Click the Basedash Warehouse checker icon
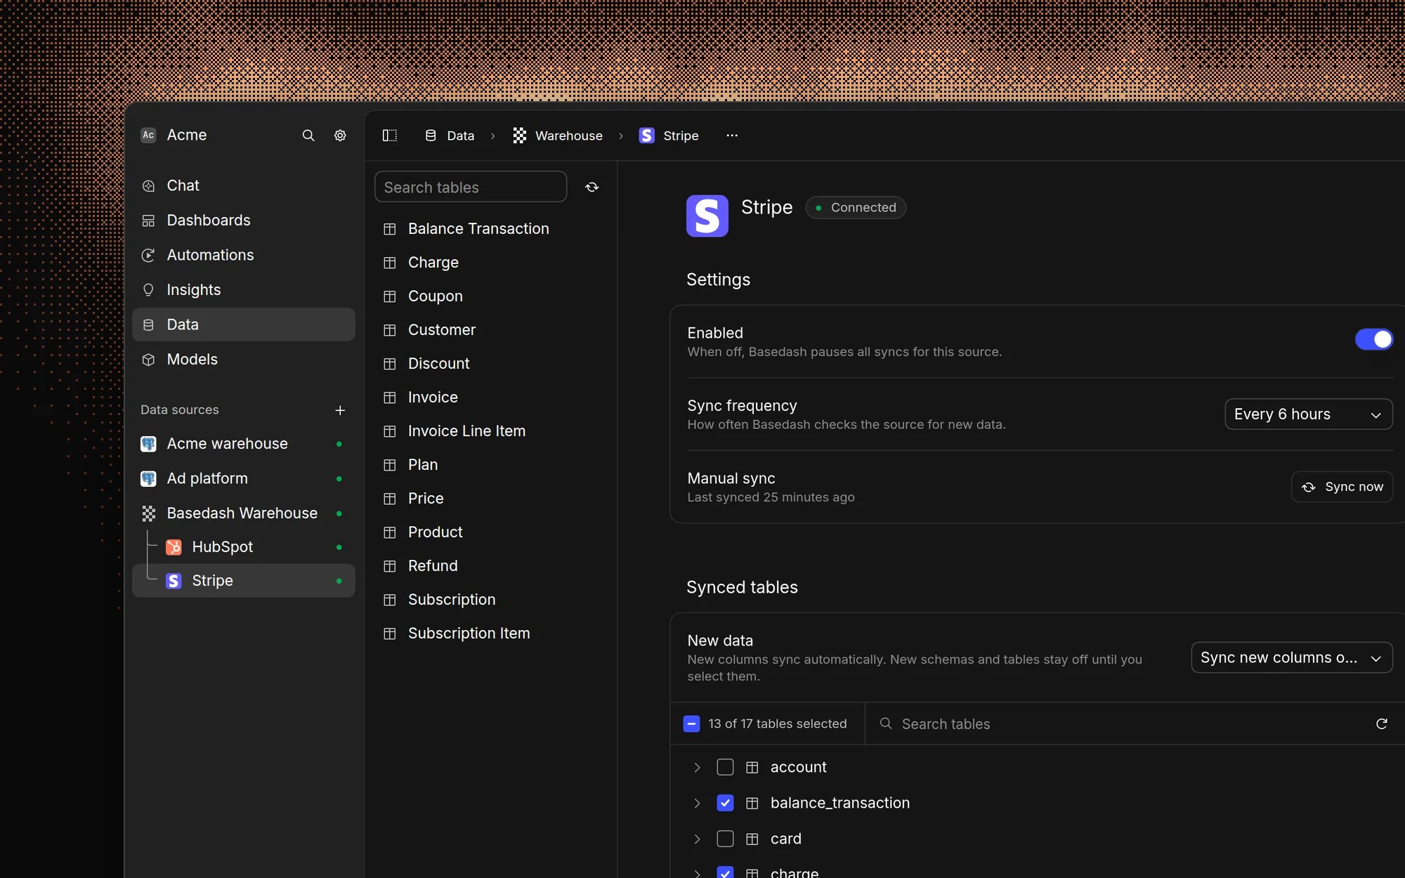Screen dimensions: 1405x878 pyautogui.click(x=148, y=513)
